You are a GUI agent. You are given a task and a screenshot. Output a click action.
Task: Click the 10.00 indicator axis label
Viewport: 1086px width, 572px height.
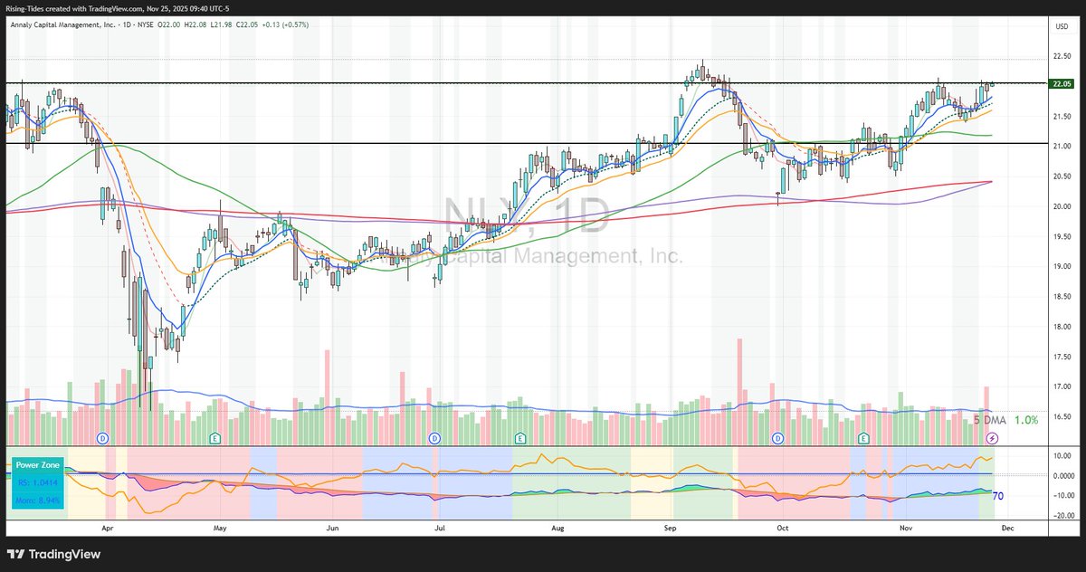click(1062, 455)
